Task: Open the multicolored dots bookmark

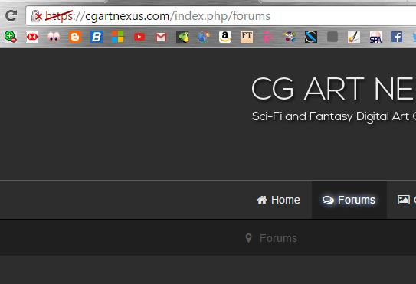Action: (290, 37)
